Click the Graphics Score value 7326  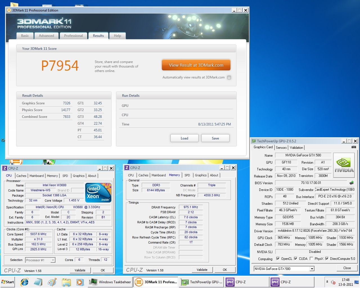[67, 103]
